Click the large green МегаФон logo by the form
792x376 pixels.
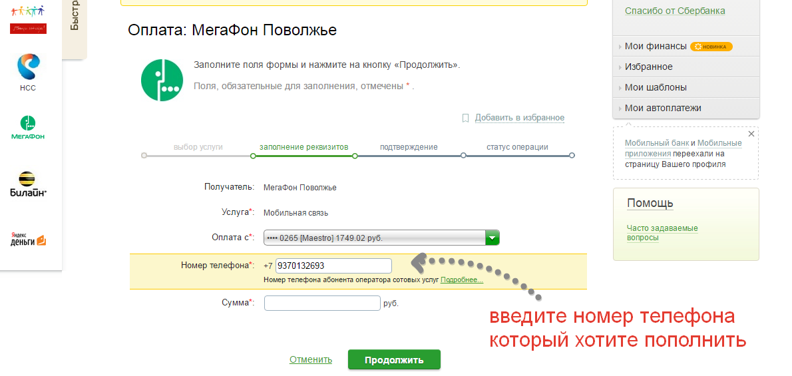point(162,80)
